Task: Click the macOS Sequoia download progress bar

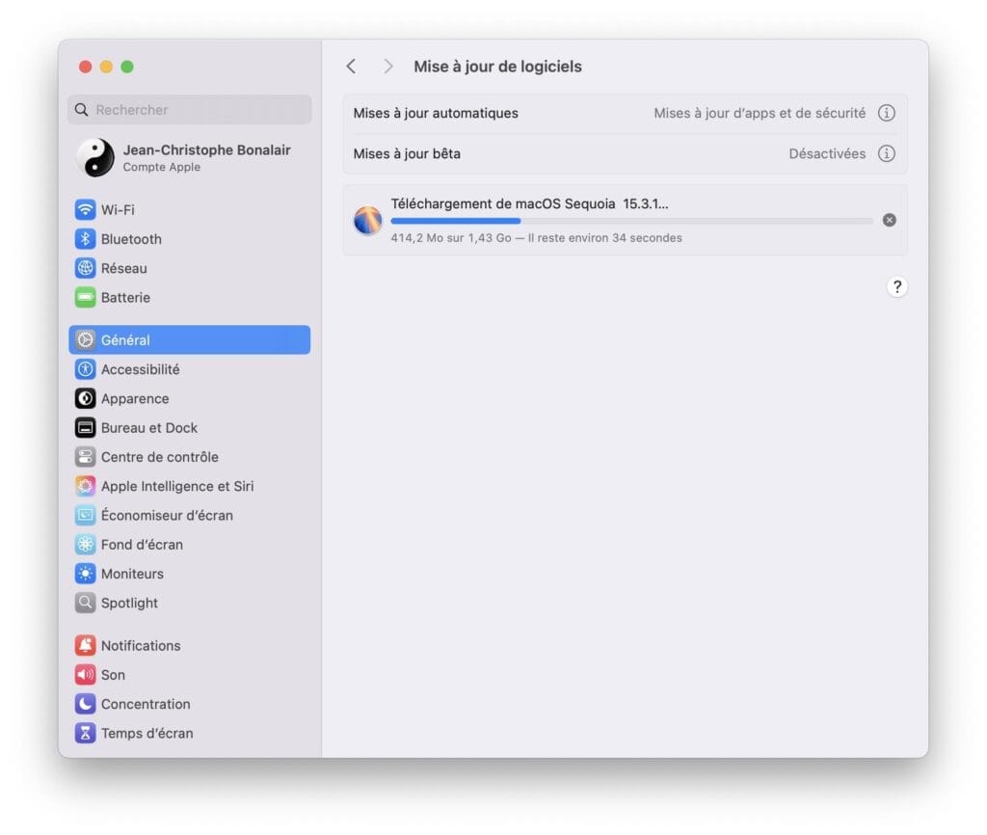Action: (x=631, y=221)
